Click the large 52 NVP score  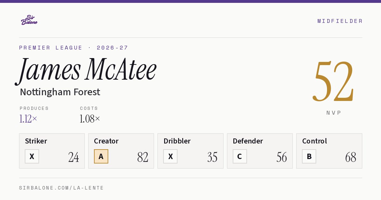(x=333, y=81)
